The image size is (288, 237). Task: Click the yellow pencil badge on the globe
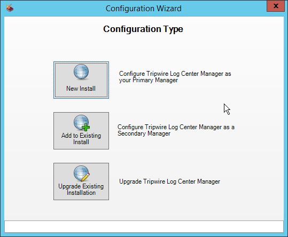coord(85,177)
